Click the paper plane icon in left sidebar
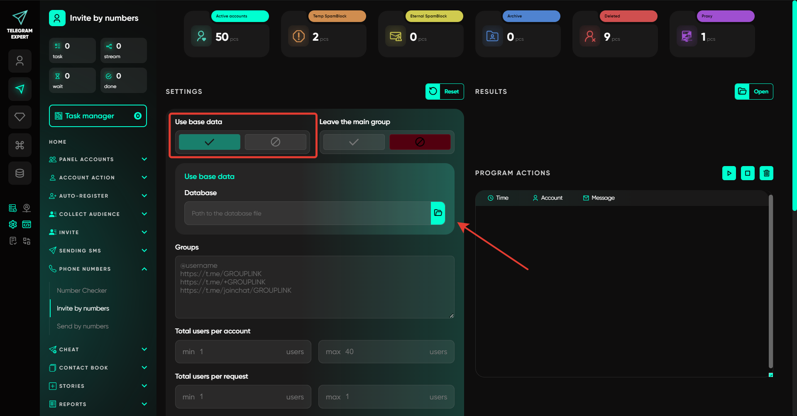The image size is (797, 416). (x=20, y=89)
